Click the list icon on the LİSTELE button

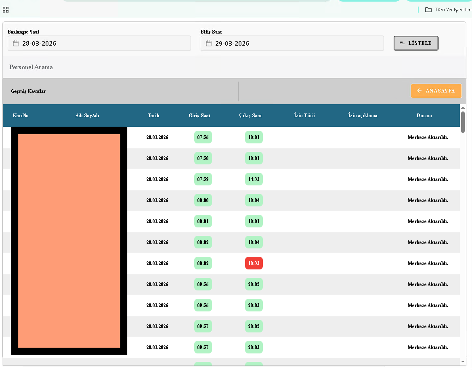coord(402,43)
